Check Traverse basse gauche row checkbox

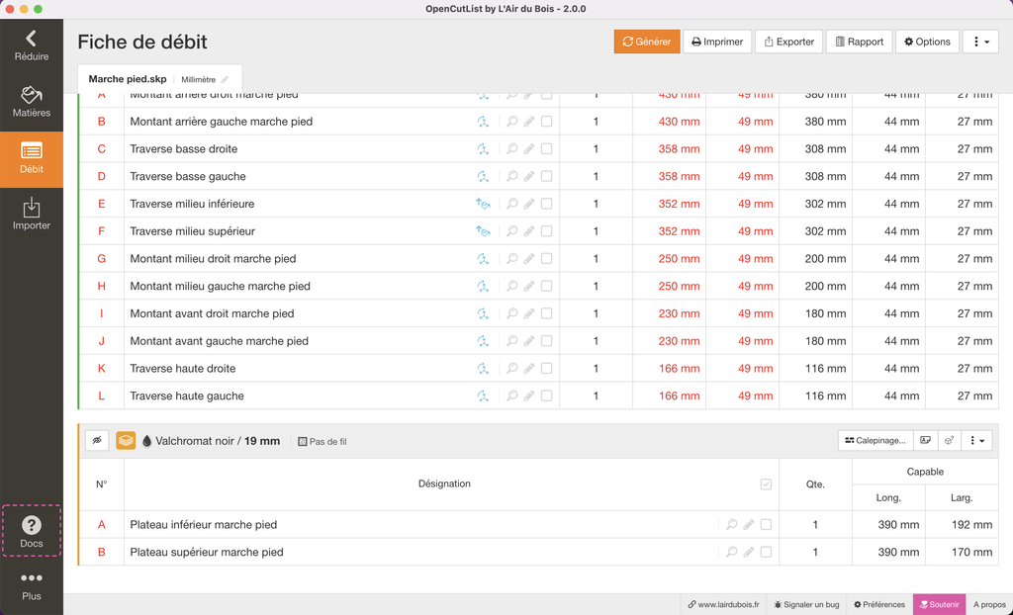pyautogui.click(x=546, y=176)
